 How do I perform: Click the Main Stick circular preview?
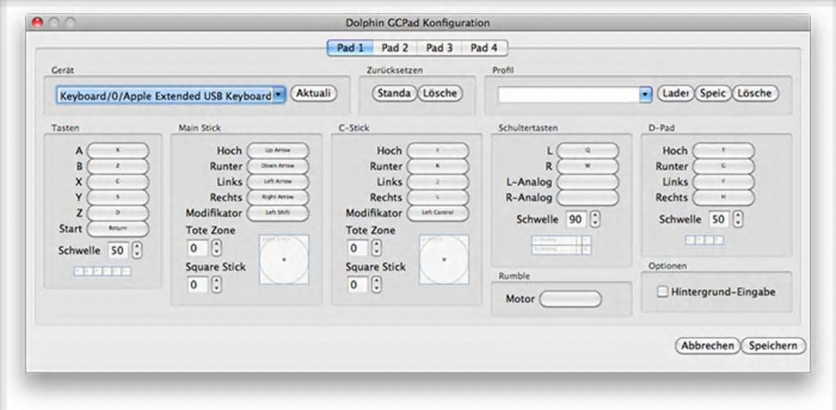(x=284, y=259)
